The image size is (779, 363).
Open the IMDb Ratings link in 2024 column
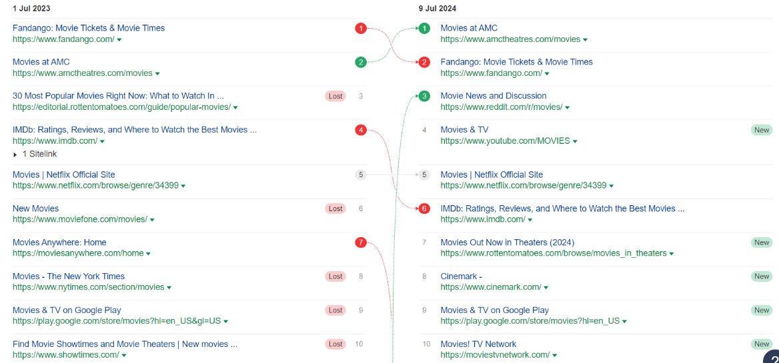(x=563, y=208)
